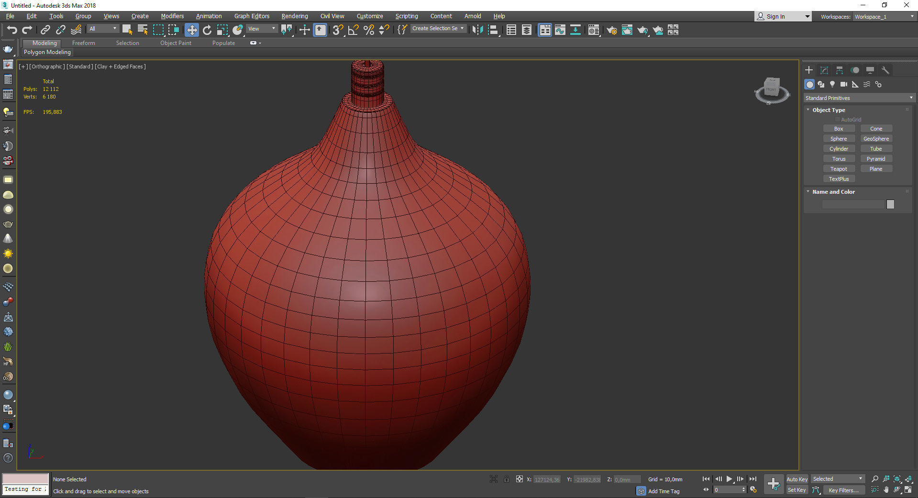The width and height of the screenshot is (918, 498).
Task: Expand the Polygon Modeling panel
Action: [x=47, y=52]
